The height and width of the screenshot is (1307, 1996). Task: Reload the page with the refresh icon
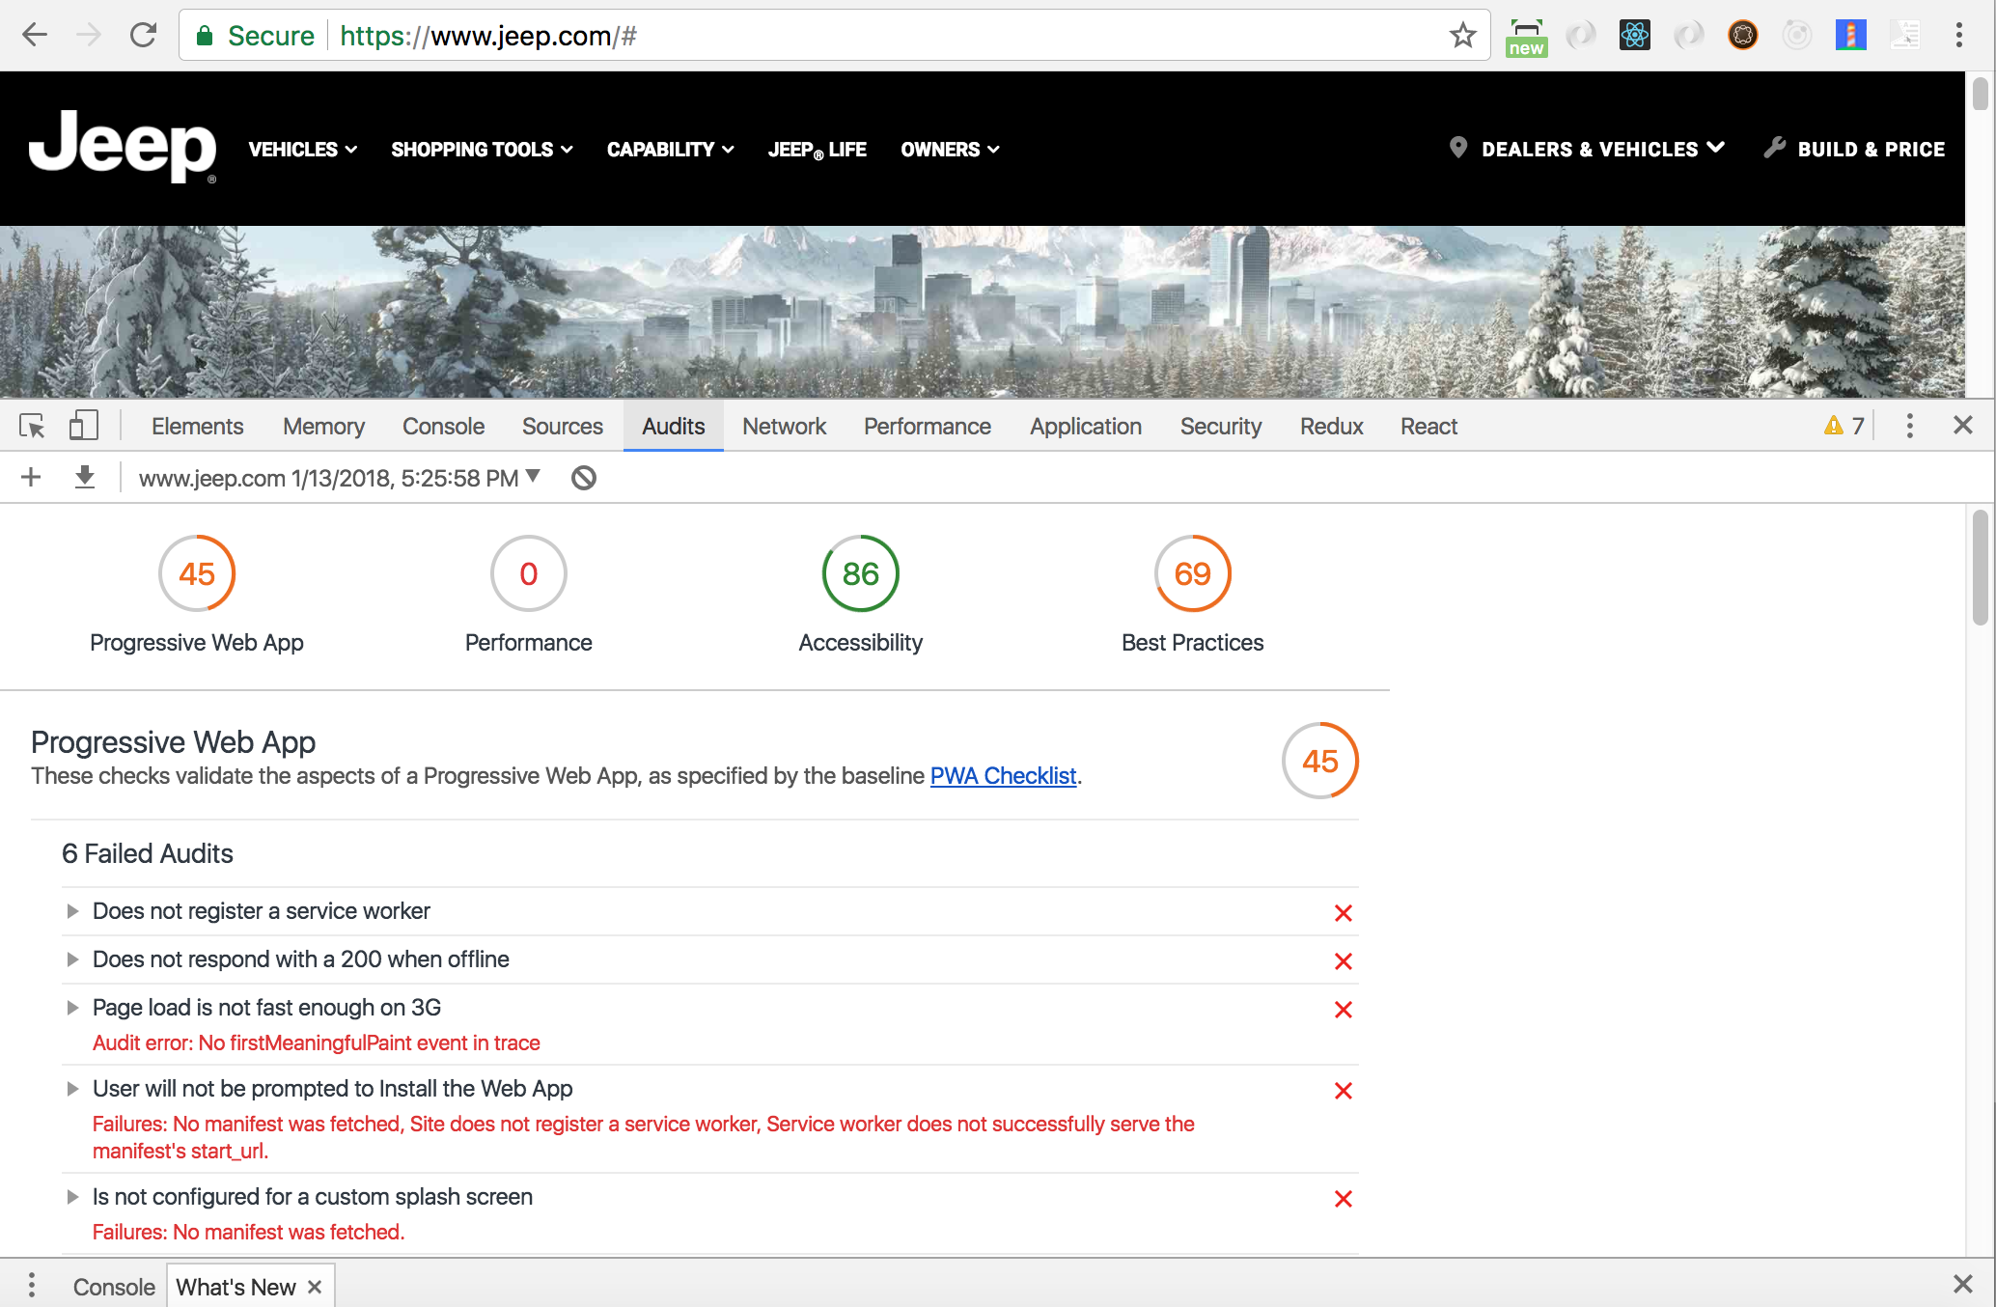pos(143,36)
